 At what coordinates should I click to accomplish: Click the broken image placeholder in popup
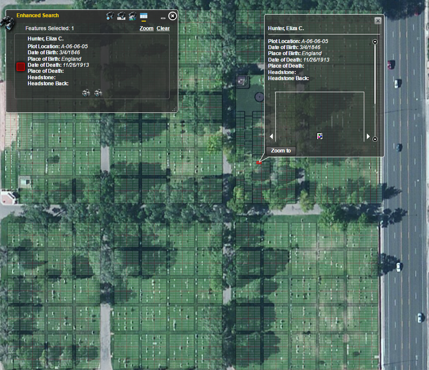point(320,136)
